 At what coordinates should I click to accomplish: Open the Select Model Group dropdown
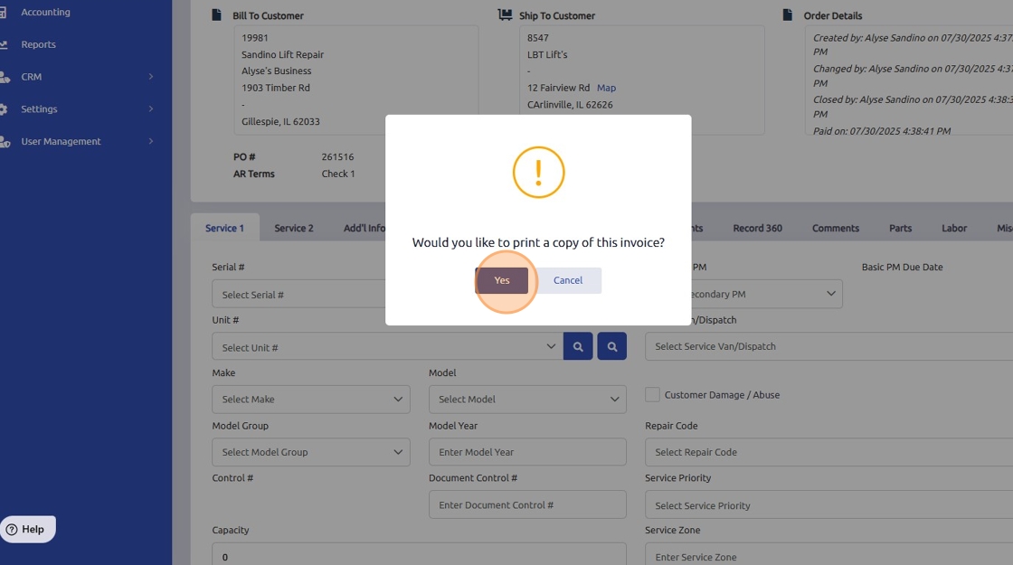coord(311,453)
